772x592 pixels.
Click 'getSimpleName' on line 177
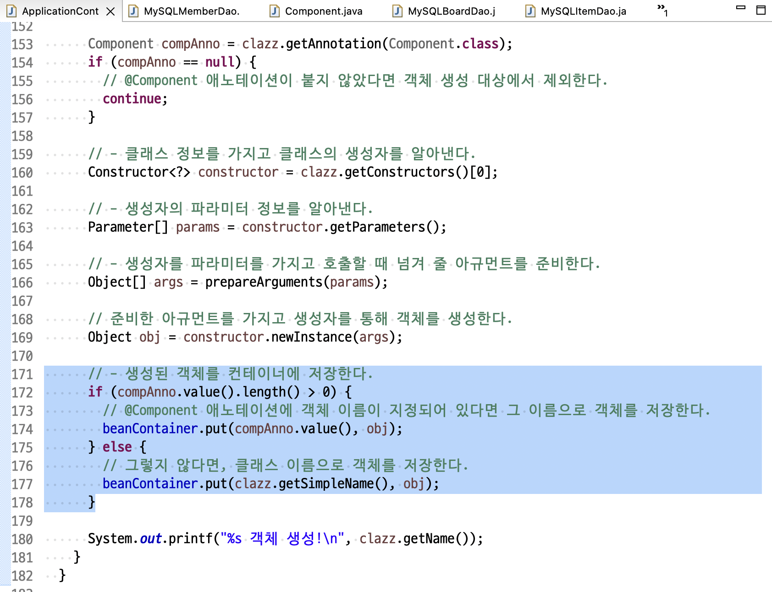pos(326,484)
